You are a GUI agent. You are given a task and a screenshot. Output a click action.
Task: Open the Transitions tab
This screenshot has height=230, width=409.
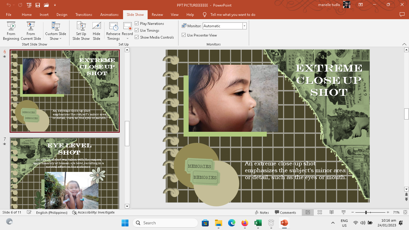[84, 14]
